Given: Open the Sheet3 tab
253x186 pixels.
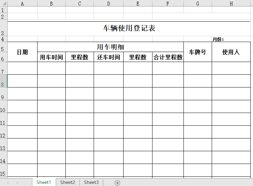Looking at the screenshot, I should [x=91, y=182].
